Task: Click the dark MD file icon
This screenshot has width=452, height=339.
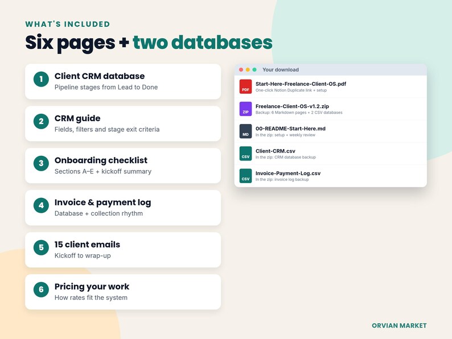Action: (x=245, y=131)
